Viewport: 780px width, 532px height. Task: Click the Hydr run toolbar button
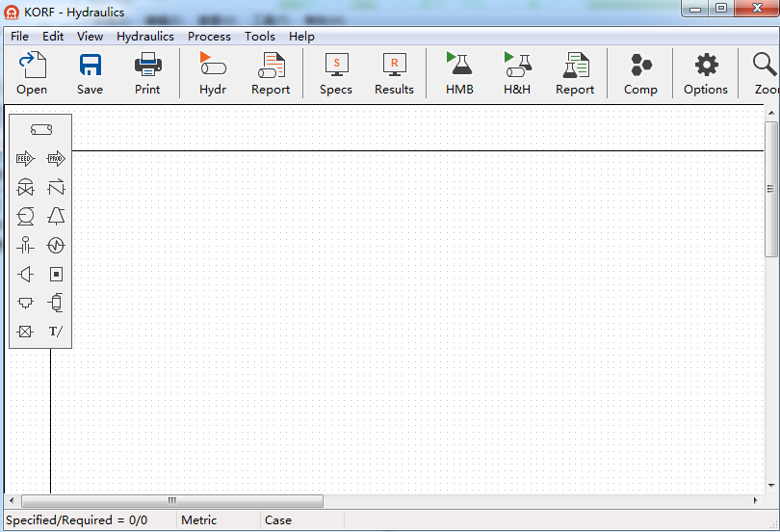[212, 74]
